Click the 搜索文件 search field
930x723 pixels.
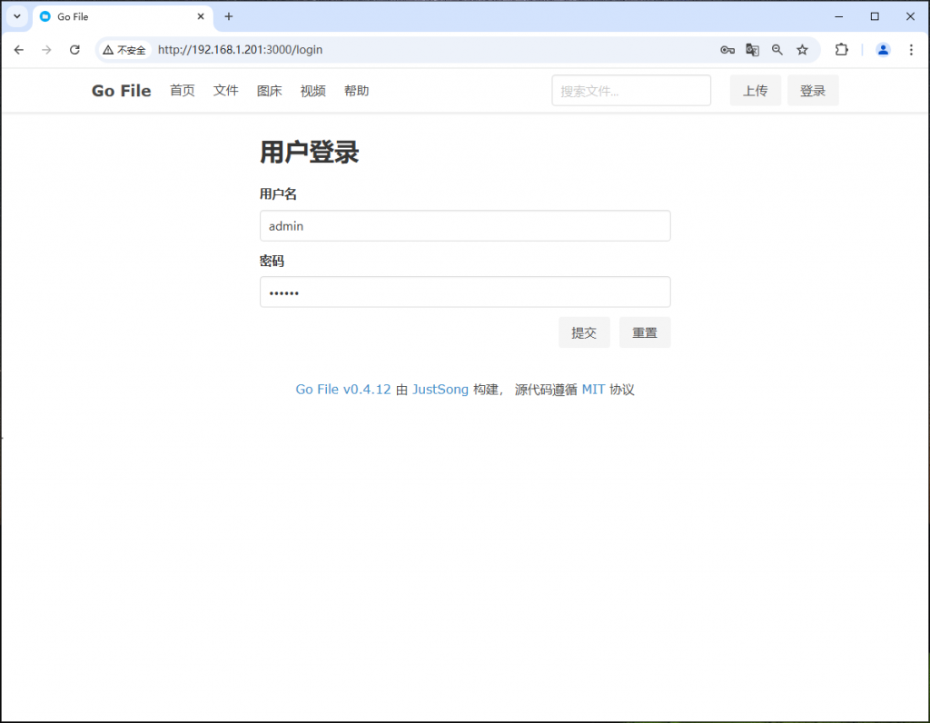point(630,90)
